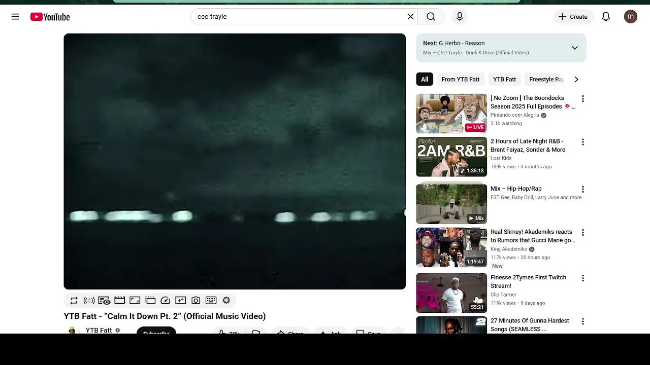
Task: Go to the YouTube home logo
Action: (50, 17)
